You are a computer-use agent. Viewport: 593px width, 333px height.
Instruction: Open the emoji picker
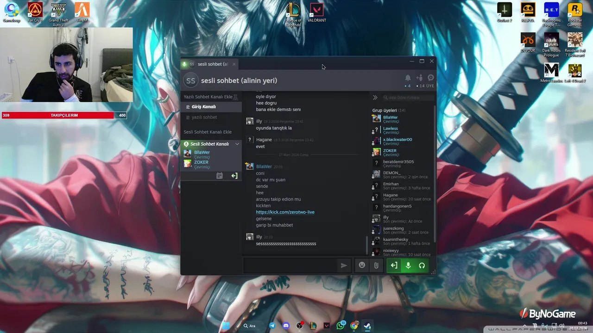click(362, 265)
